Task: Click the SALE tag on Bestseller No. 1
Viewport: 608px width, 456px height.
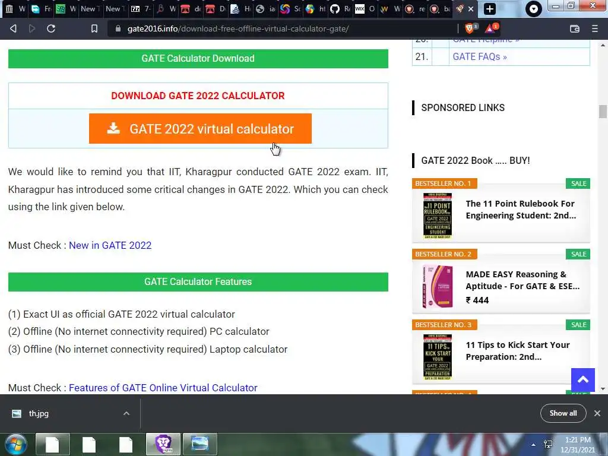Action: 578,183
